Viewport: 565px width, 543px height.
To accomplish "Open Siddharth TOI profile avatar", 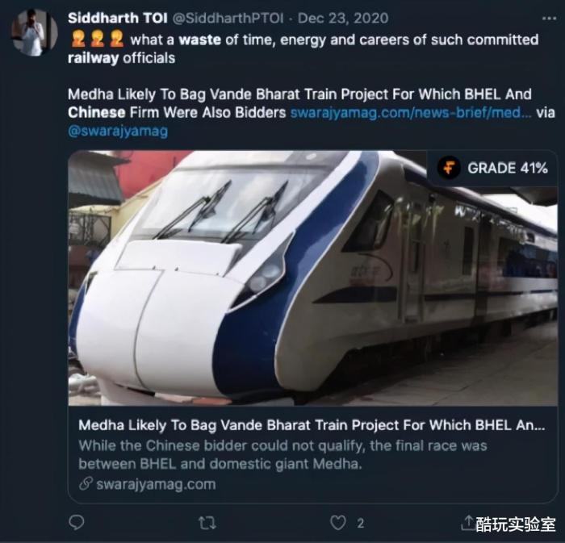I will point(35,32).
